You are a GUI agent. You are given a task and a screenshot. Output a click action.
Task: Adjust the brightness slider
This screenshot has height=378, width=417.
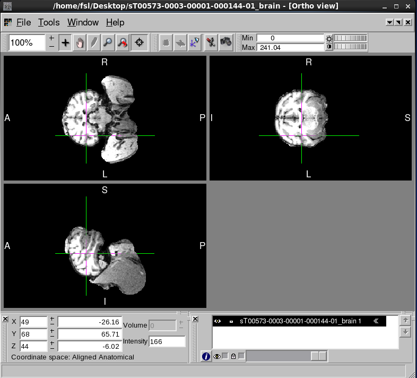351,38
